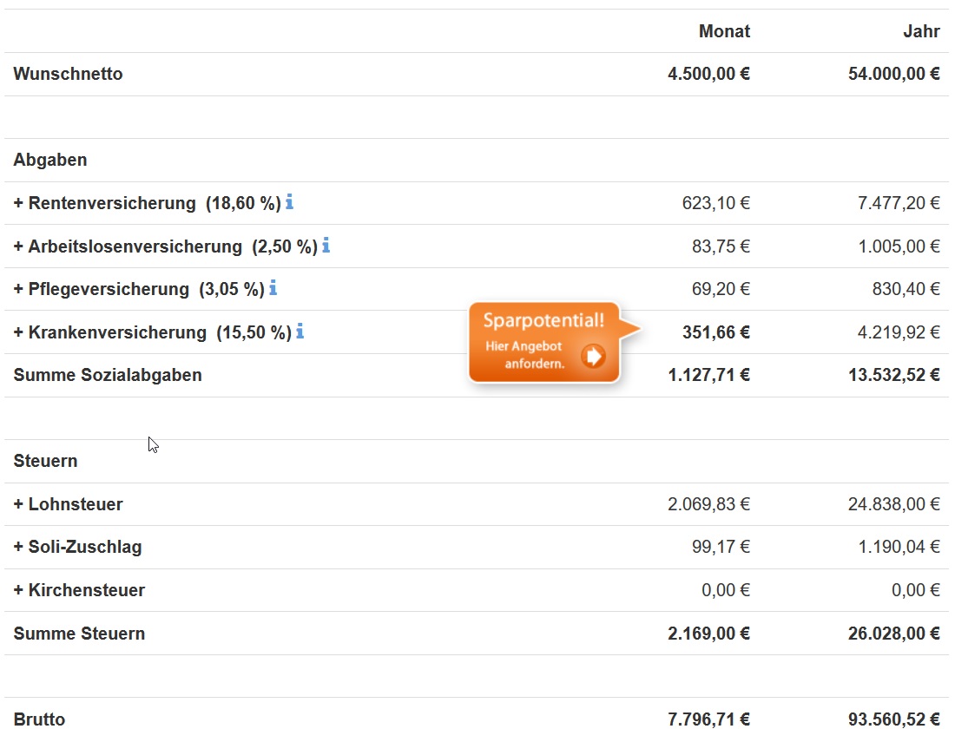Show the Krankenversicherung info tooltip icon
The image size is (955, 729).
pyautogui.click(x=300, y=332)
